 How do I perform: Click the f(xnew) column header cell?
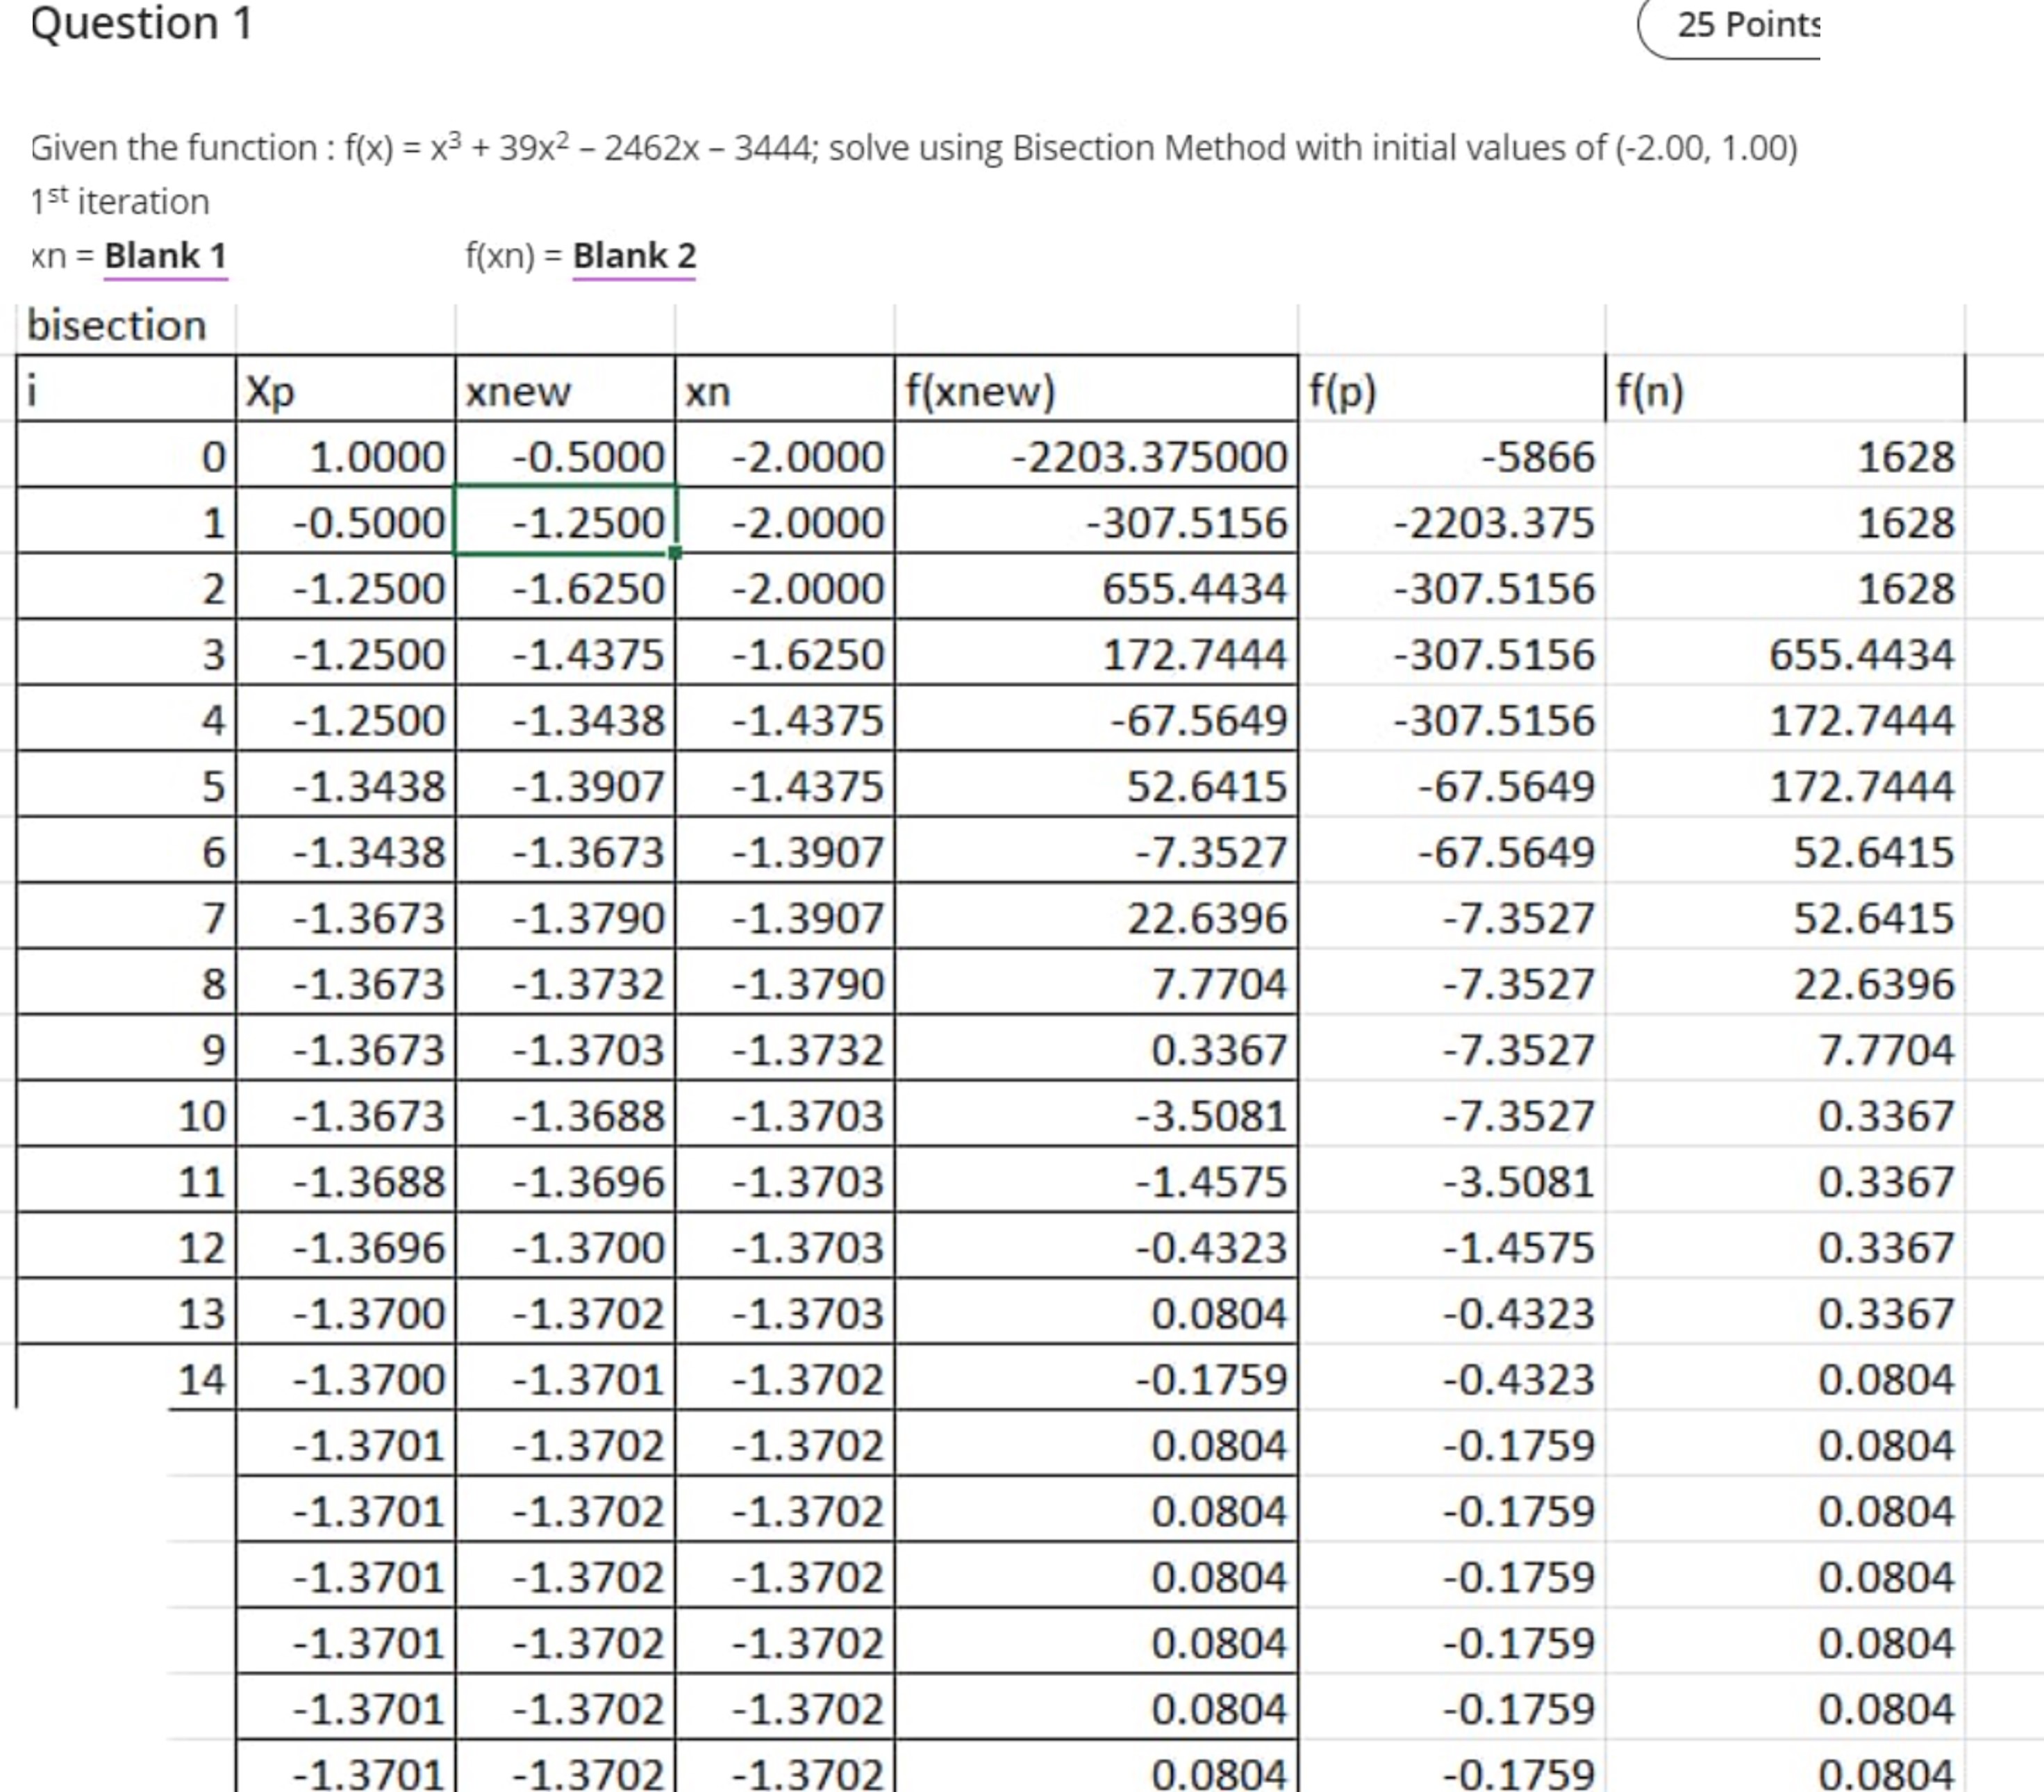click(x=1095, y=390)
